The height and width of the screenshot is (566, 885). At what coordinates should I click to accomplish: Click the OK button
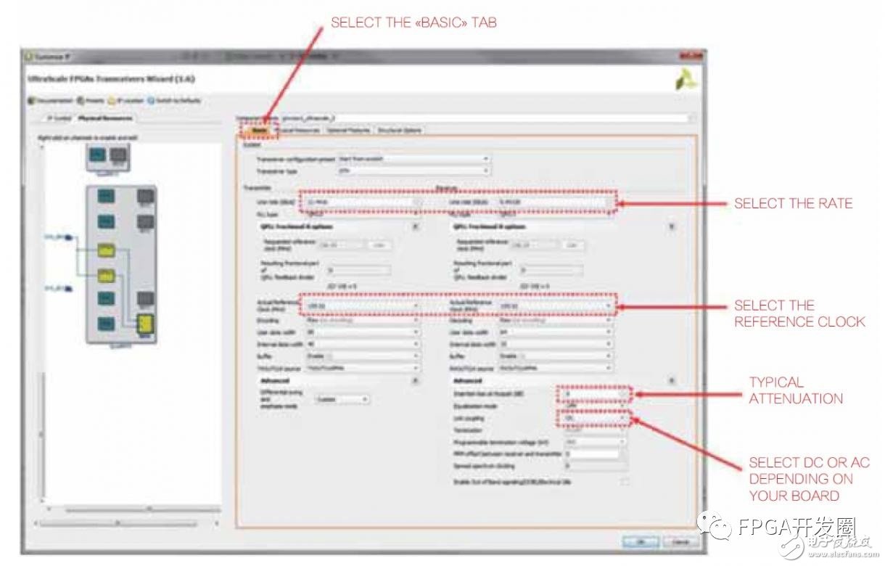pos(639,541)
